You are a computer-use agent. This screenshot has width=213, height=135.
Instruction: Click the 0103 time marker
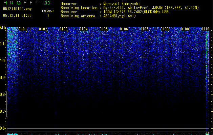coord(63,29)
